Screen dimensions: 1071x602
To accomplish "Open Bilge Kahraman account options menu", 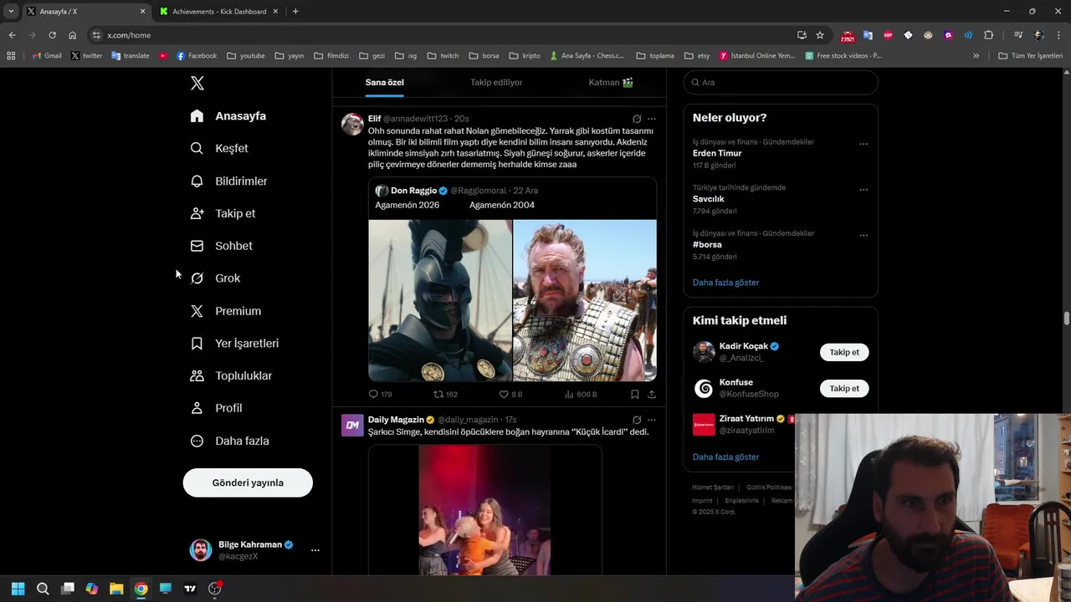I will [315, 550].
